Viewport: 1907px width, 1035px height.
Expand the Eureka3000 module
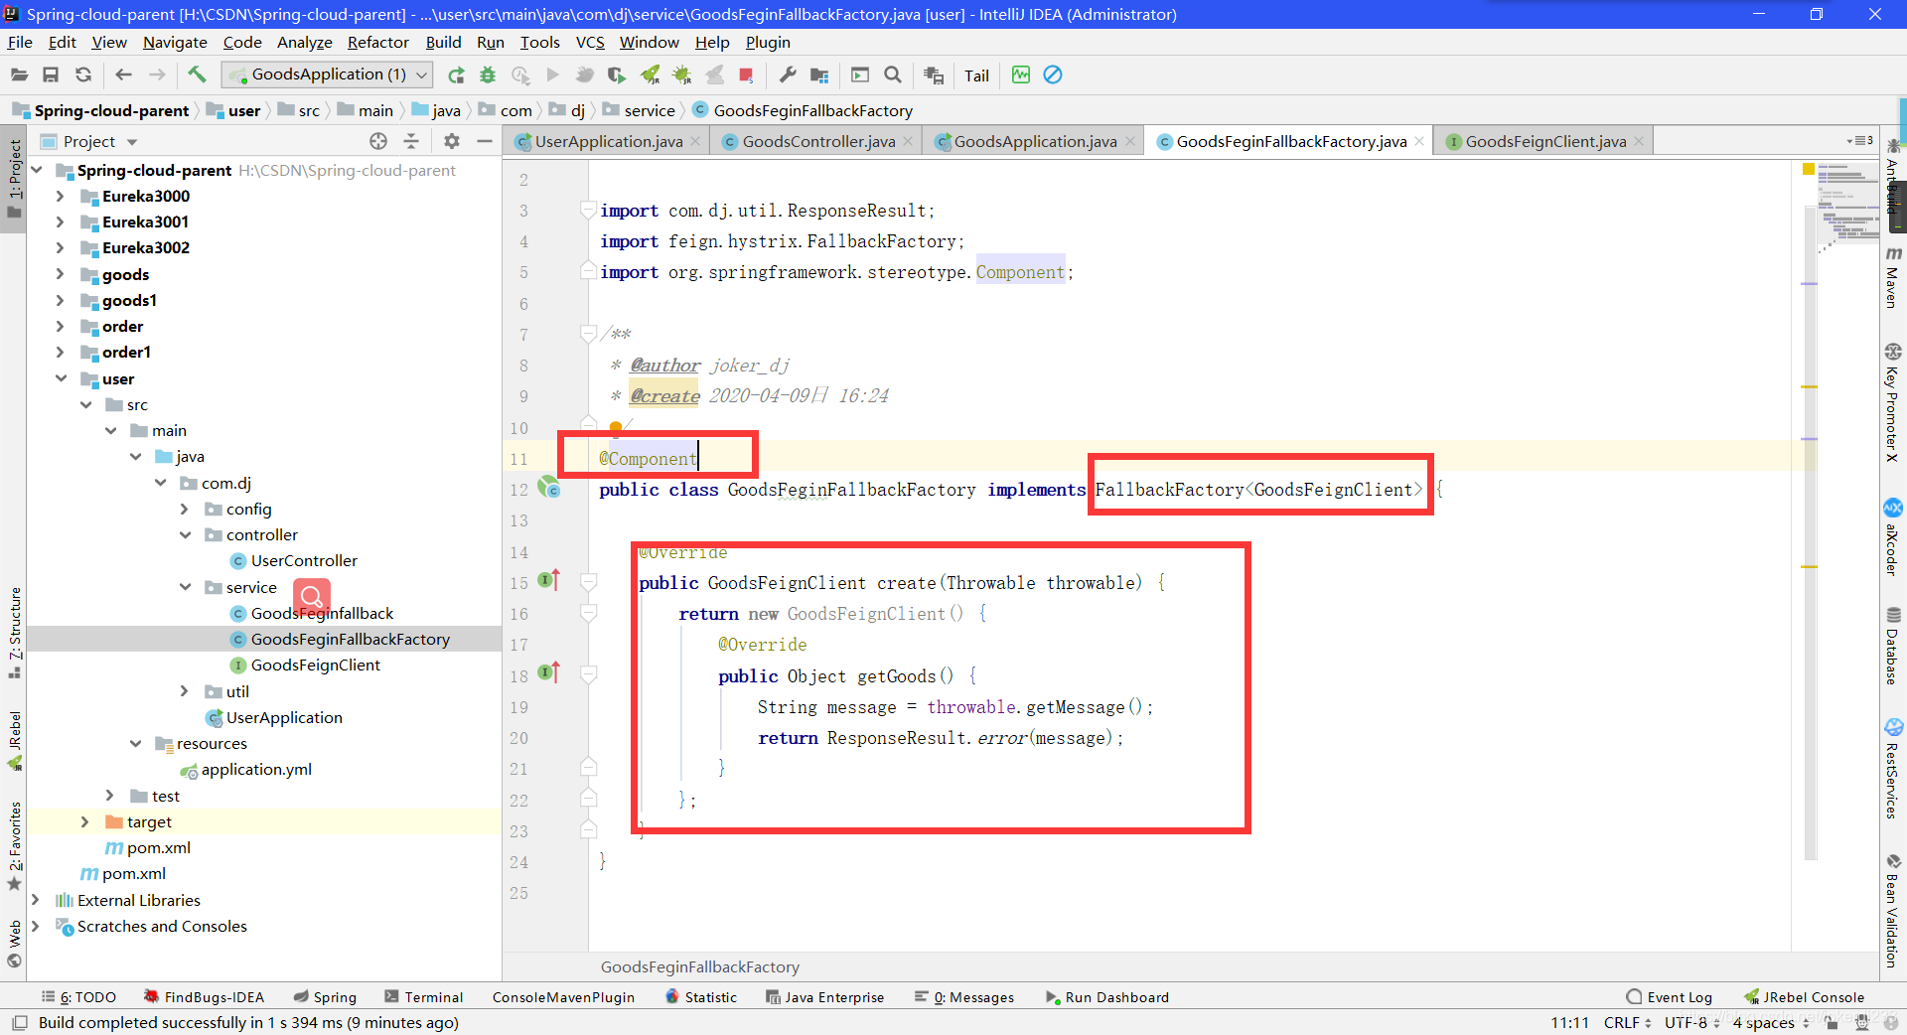click(60, 196)
